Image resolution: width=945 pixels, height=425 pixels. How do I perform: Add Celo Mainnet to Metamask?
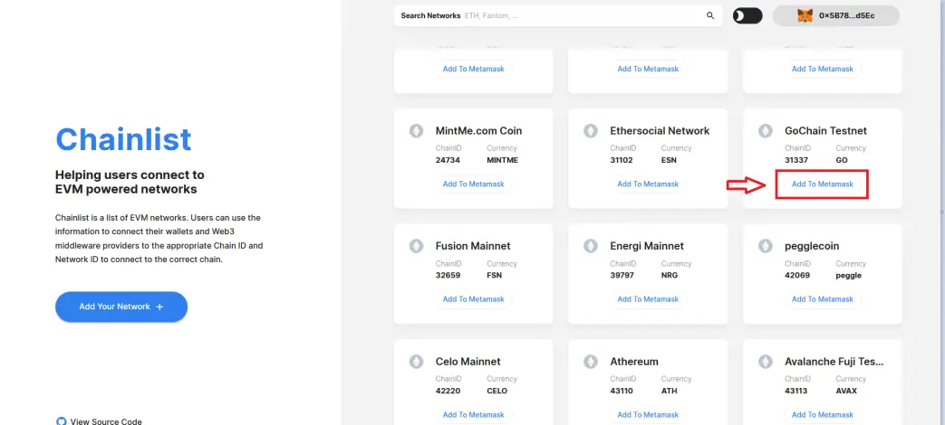click(474, 415)
